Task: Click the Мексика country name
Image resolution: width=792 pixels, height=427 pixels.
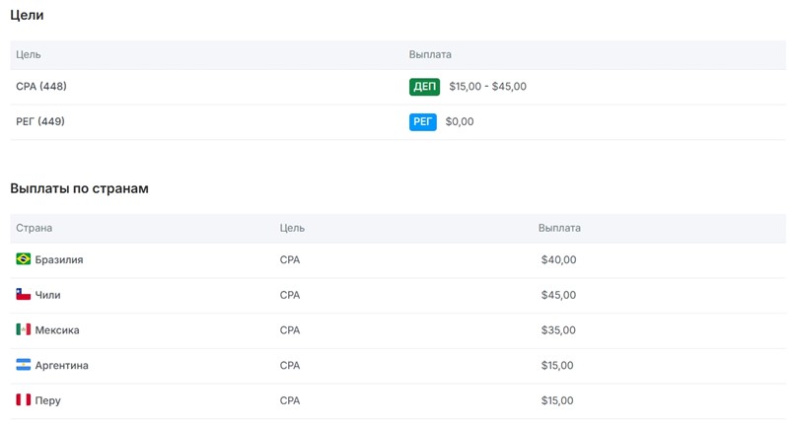Action: click(x=57, y=330)
